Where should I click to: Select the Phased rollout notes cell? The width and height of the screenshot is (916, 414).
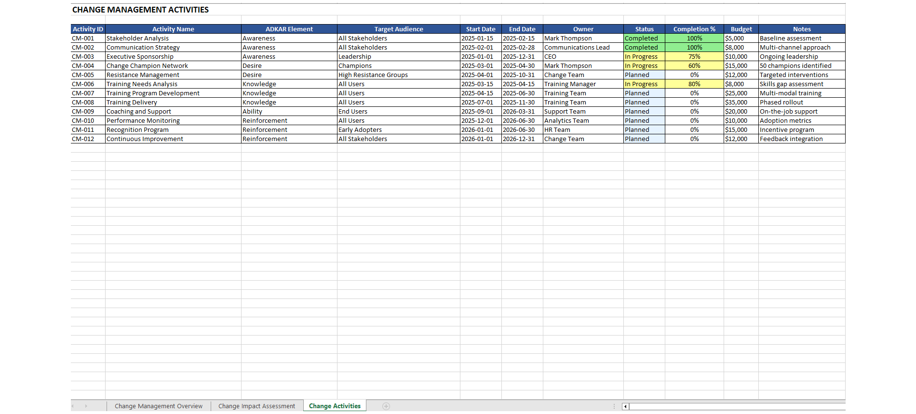coord(802,103)
